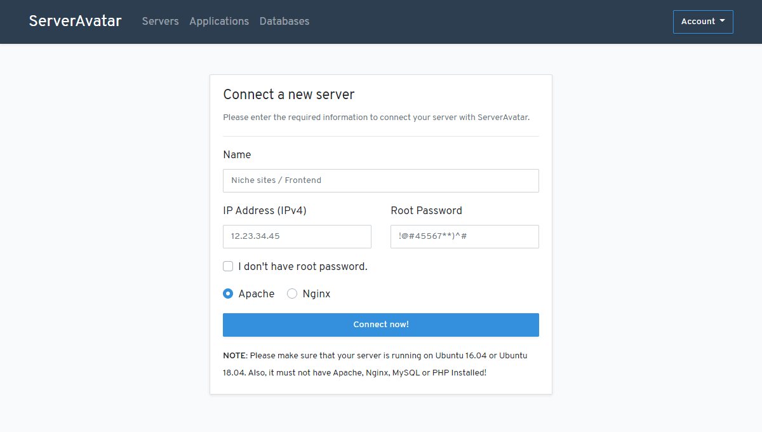The width and height of the screenshot is (762, 432).
Task: Click the Apache label text
Action: click(257, 294)
